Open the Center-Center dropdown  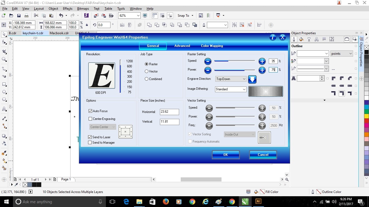103,127
